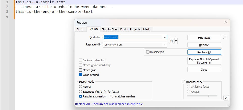
Task: Open the Replace with history dropdown
Action: (165, 45)
